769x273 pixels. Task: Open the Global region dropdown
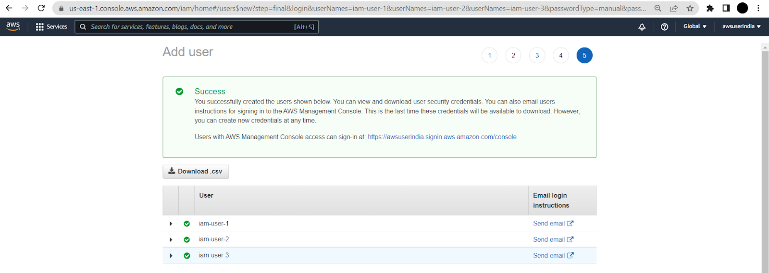tap(695, 26)
